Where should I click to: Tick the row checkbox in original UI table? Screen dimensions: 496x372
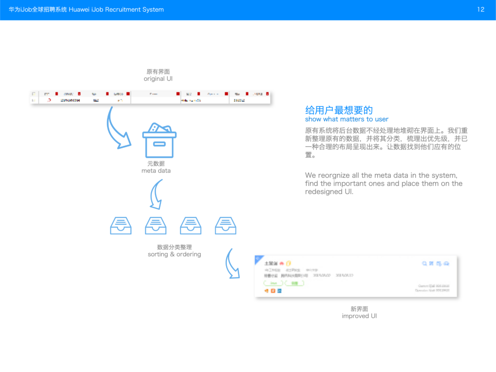point(33,100)
